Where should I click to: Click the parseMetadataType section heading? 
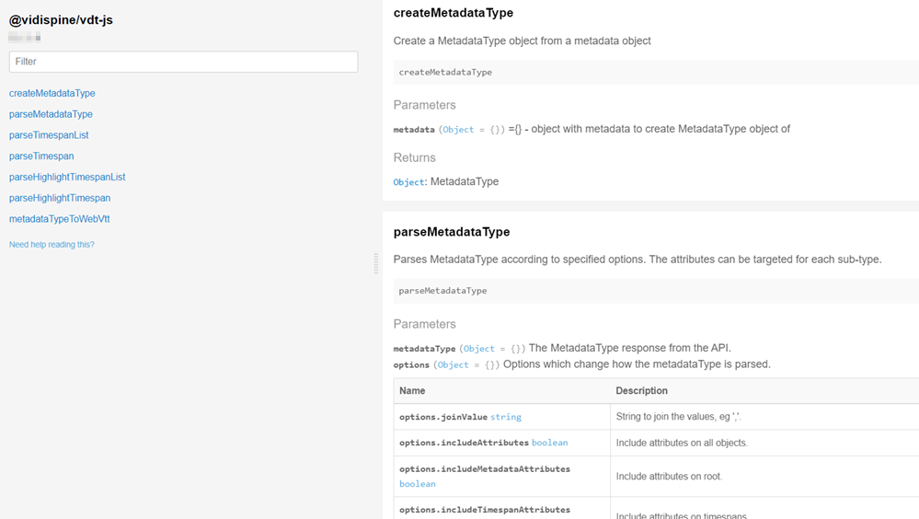coord(451,232)
